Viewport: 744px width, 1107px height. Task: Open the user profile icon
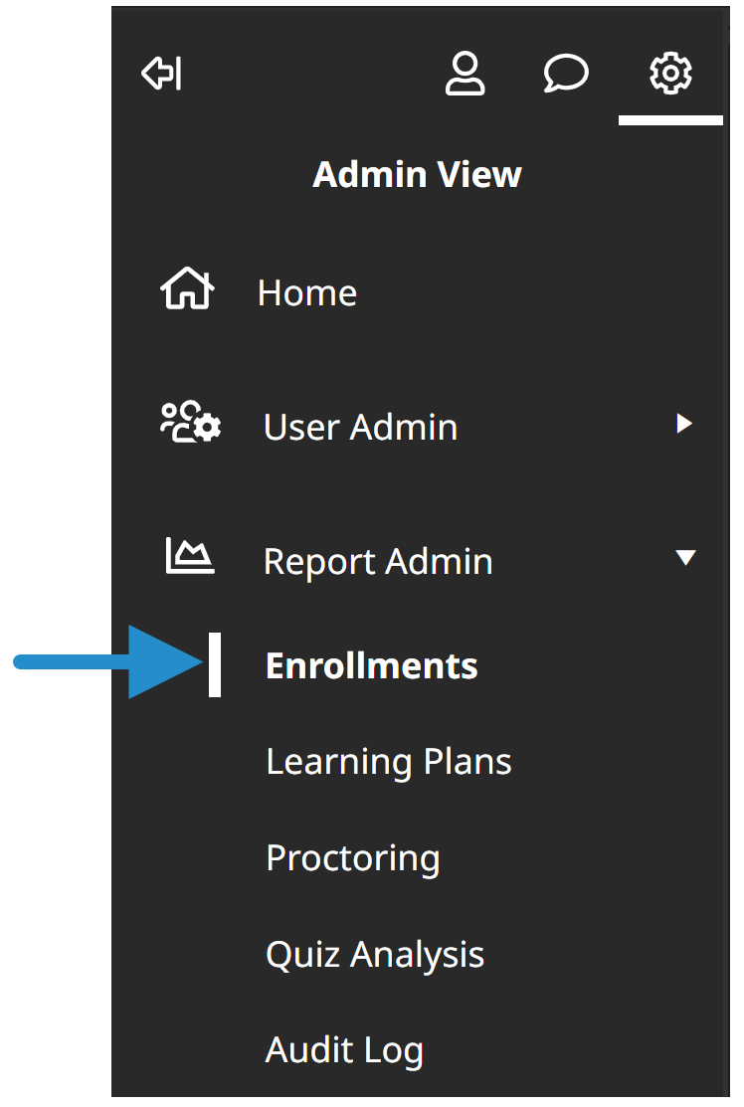pos(465,73)
